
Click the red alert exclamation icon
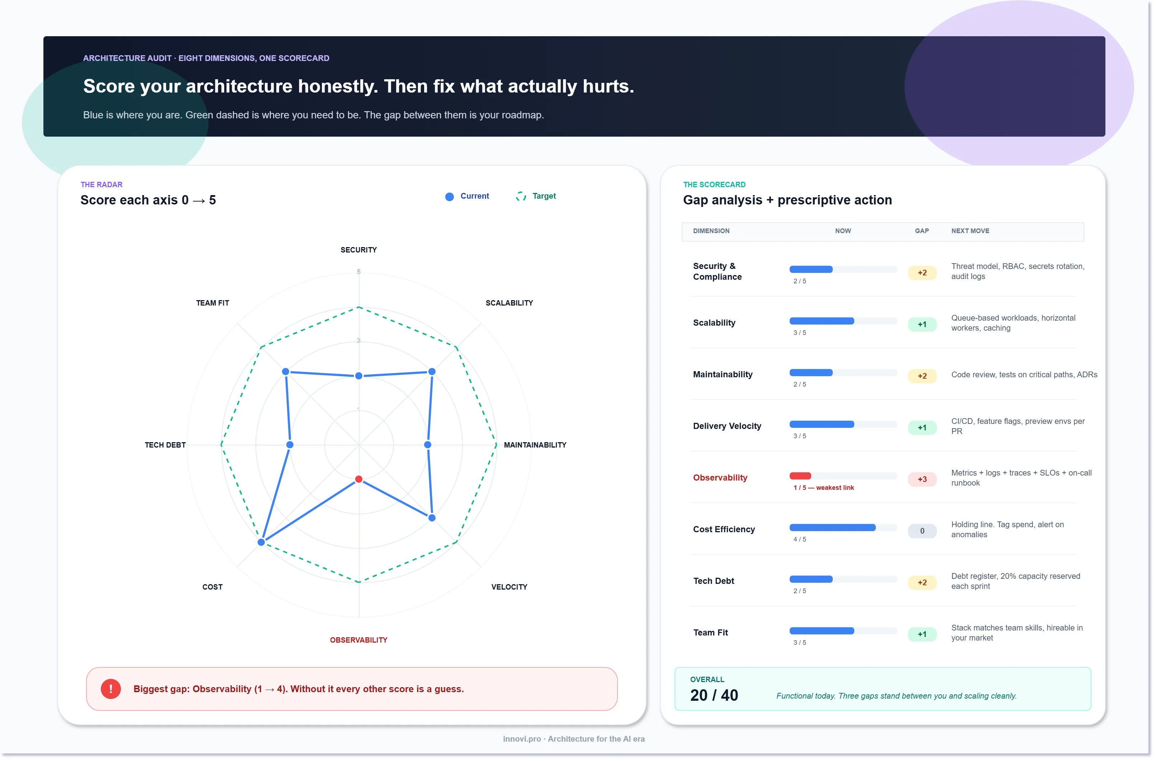pos(111,689)
